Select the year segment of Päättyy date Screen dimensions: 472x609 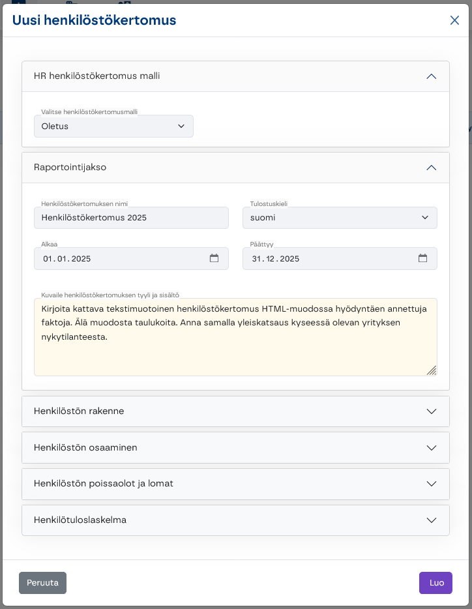point(289,259)
